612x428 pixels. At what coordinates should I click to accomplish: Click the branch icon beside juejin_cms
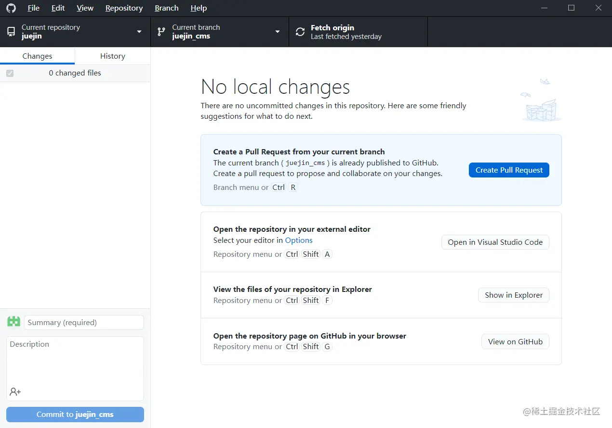pyautogui.click(x=161, y=32)
